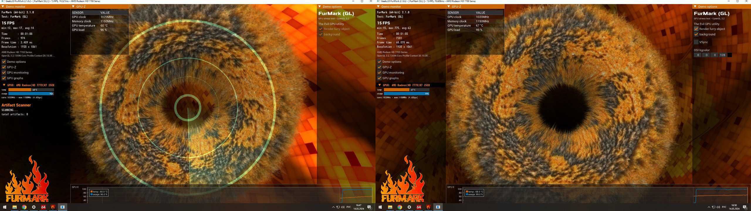Toggle Demo options checkbox in right FurMark window
Viewport: 751px width, 211px height.
pyautogui.click(x=379, y=62)
